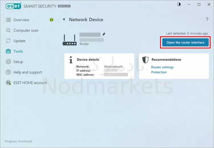The height and width of the screenshot is (148, 214).
Task: Close the ESET Smart Security window
Action: (209, 5)
